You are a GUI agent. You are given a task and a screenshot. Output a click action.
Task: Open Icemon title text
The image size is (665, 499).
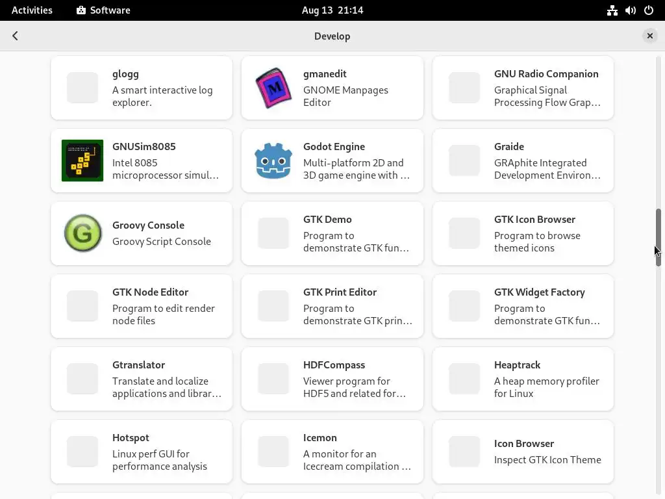coord(320,437)
